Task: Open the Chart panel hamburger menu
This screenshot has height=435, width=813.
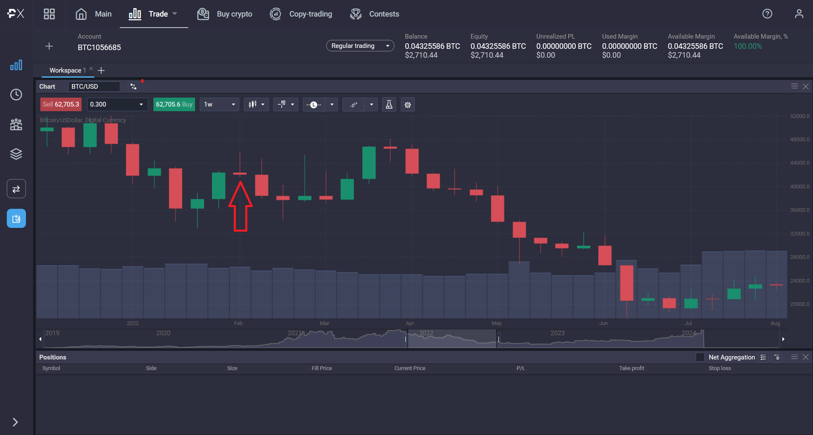Action: (x=794, y=86)
